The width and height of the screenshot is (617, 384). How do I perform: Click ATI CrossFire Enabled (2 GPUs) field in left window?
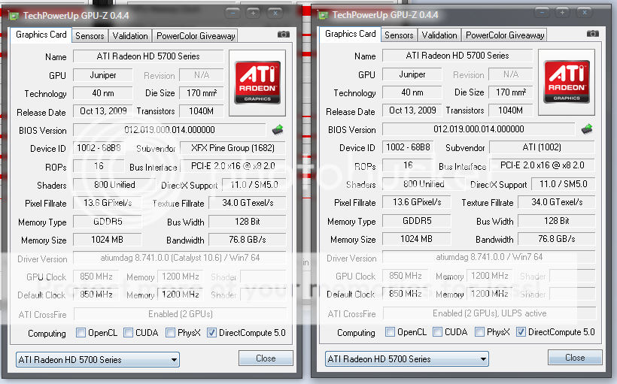(181, 314)
